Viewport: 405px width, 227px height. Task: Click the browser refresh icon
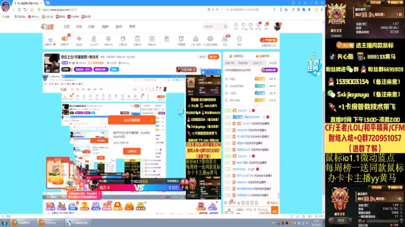tap(19, 10)
